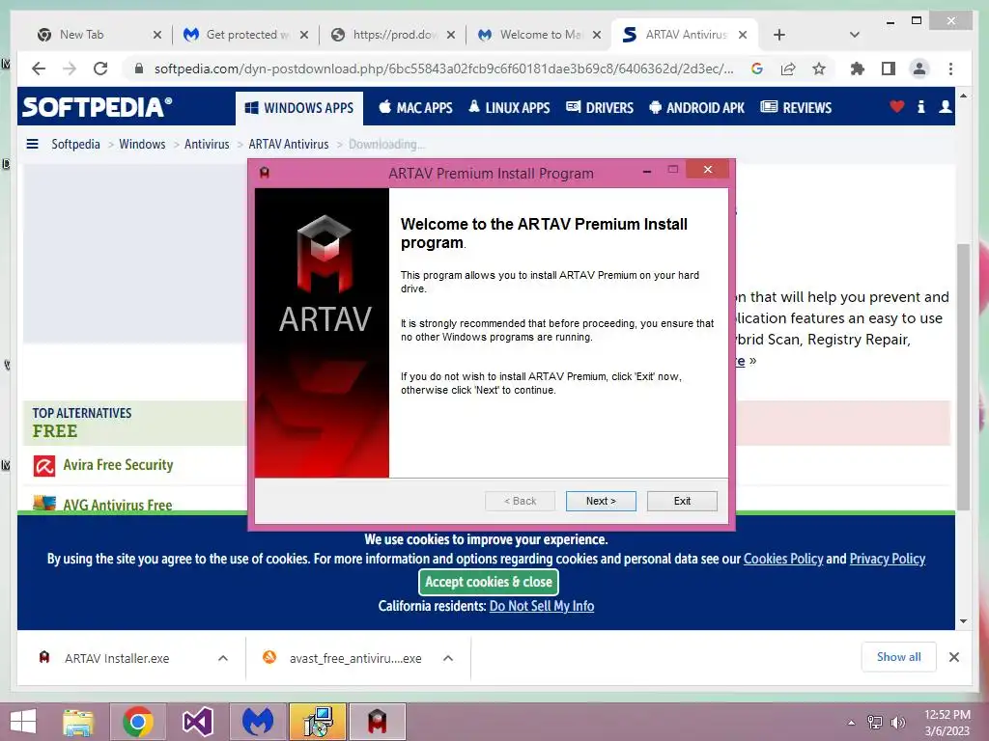The image size is (989, 741).
Task: Open the Windows Start button
Action: point(23,722)
